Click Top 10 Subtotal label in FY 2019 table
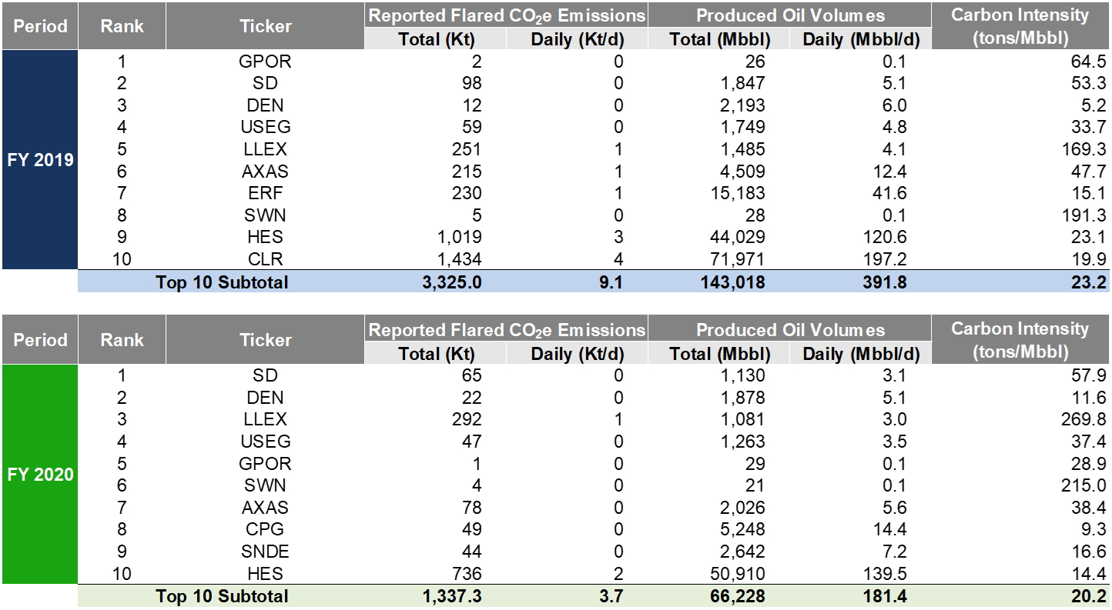Viewport: 1112px width, 610px height. point(222,282)
